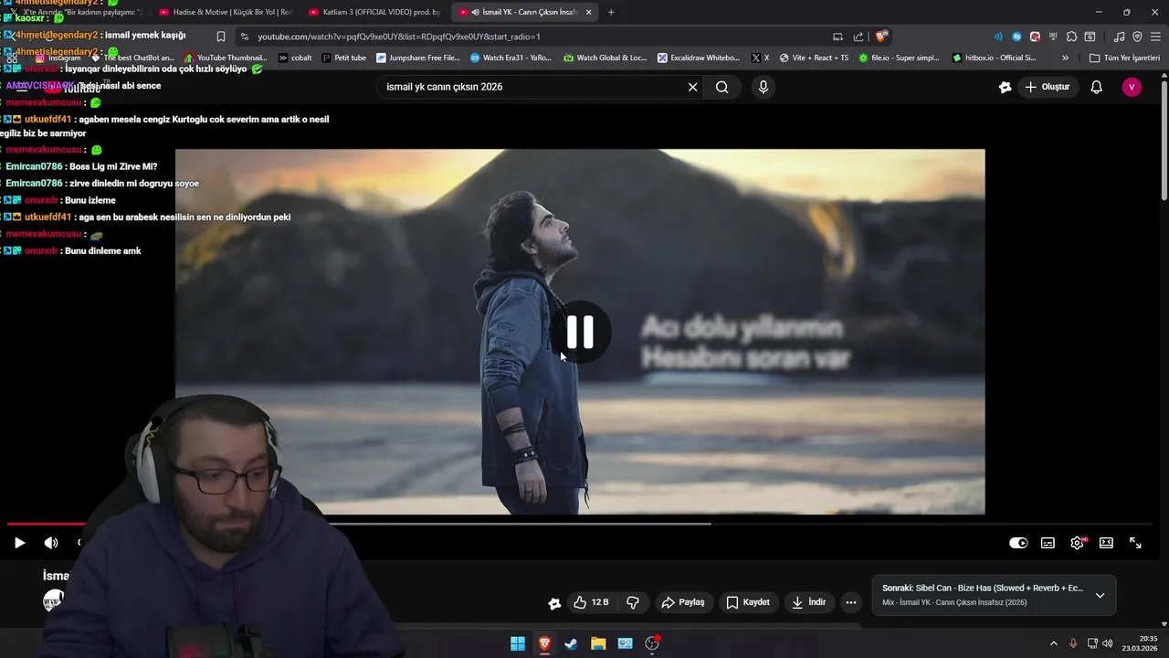The image size is (1169, 658).
Task: Open the system volume speaker icon
Action: tap(1108, 643)
